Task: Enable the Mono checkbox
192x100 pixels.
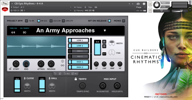Action: (124, 21)
